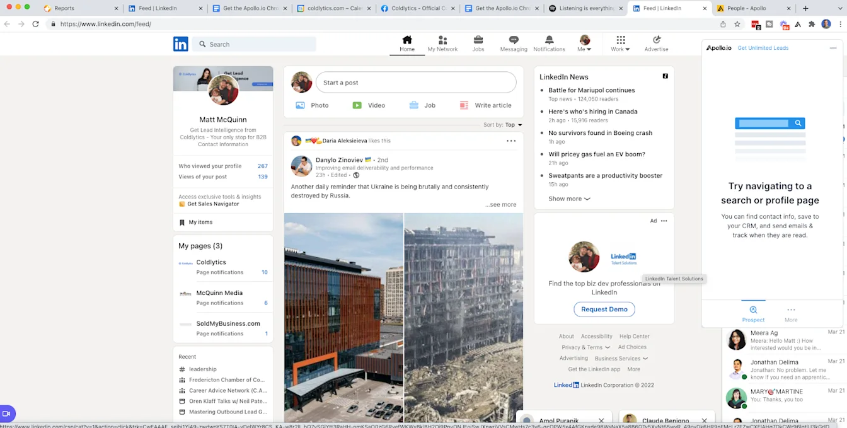Click the browser address bar URL

[106, 24]
